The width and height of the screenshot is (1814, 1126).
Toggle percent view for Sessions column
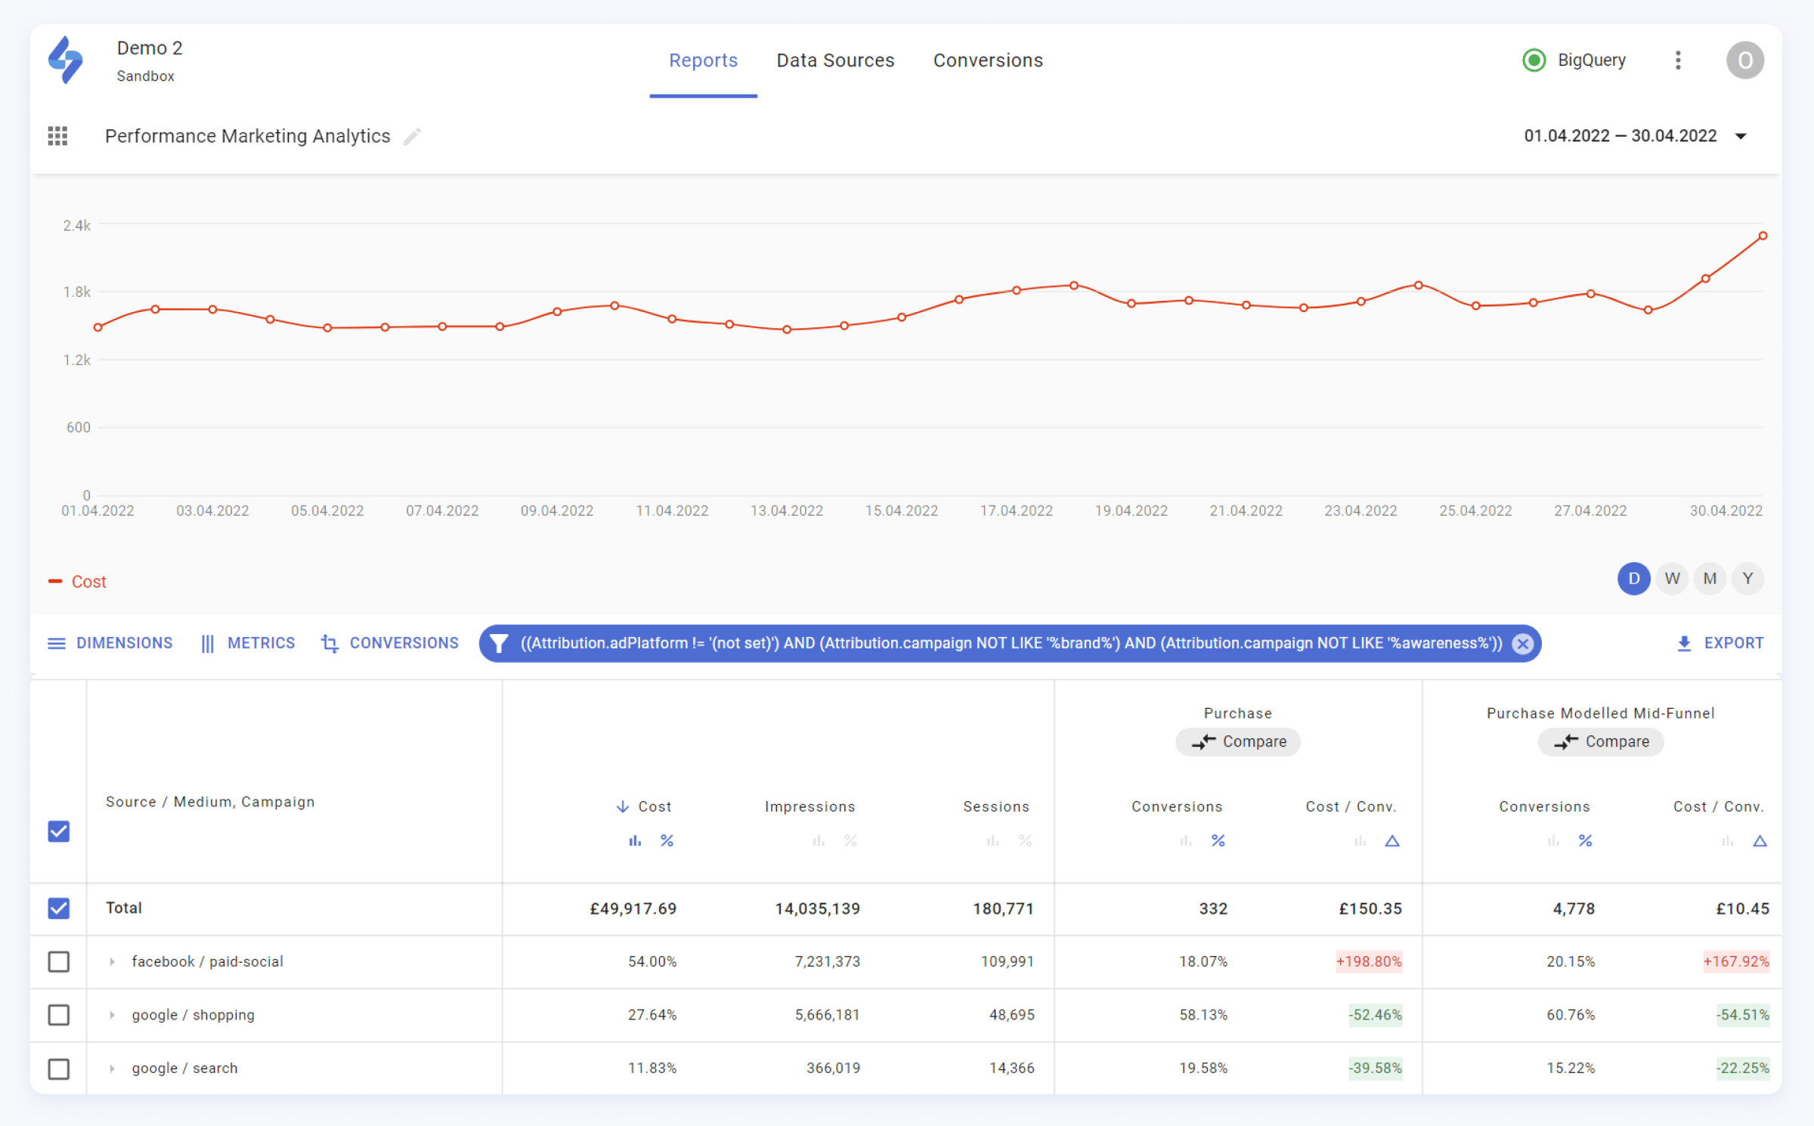(x=1025, y=840)
